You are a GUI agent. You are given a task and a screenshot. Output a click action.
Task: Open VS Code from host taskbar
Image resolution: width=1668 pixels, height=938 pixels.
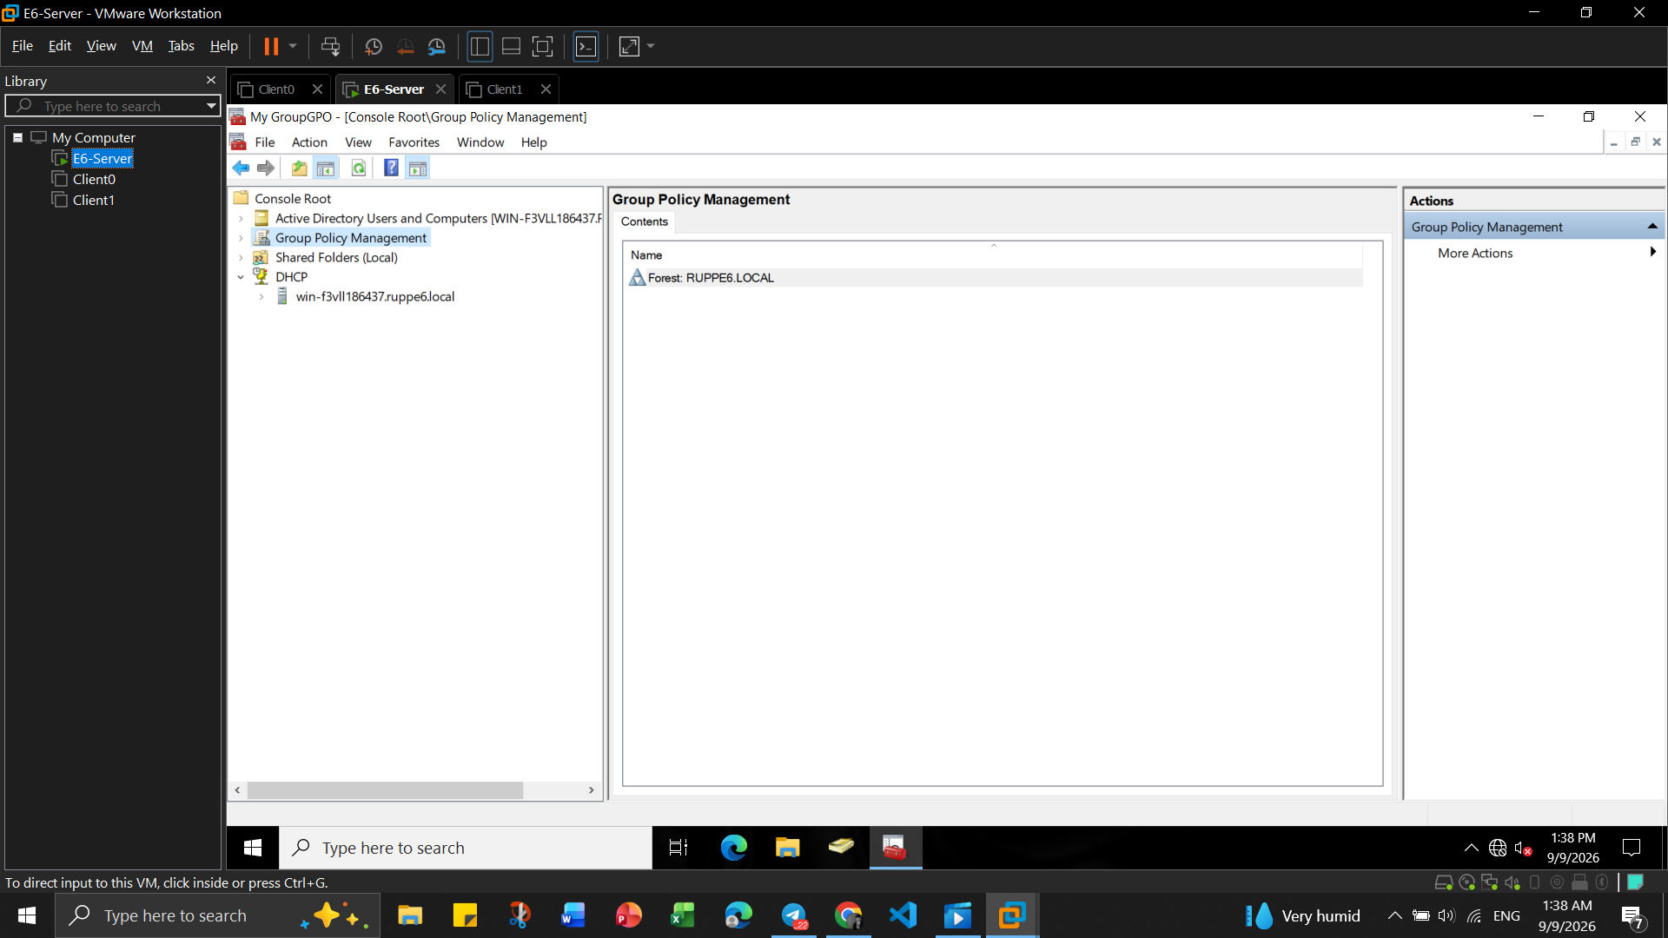tap(903, 915)
